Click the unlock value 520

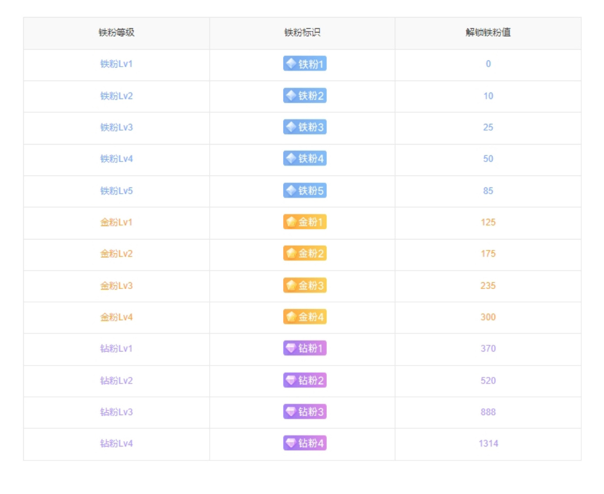pos(488,381)
